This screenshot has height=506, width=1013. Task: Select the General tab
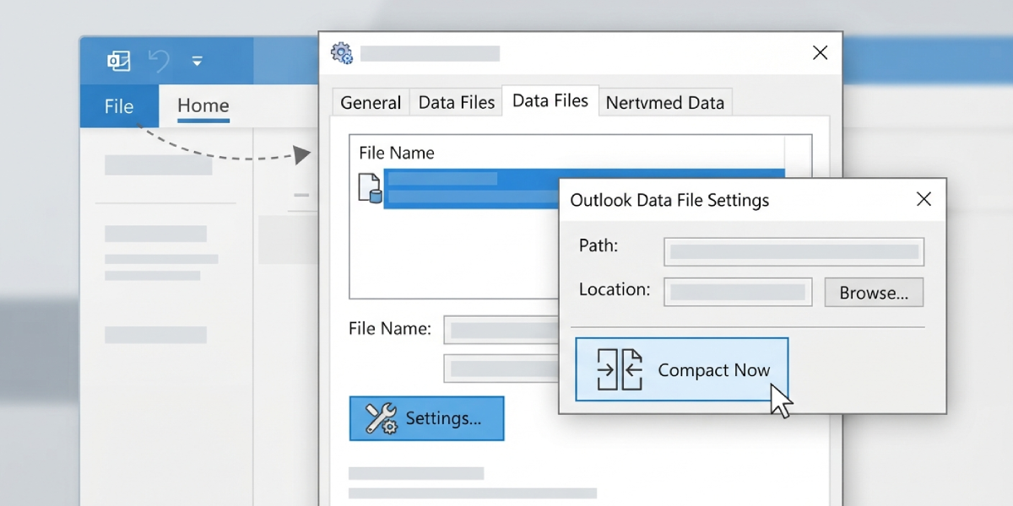[371, 103]
